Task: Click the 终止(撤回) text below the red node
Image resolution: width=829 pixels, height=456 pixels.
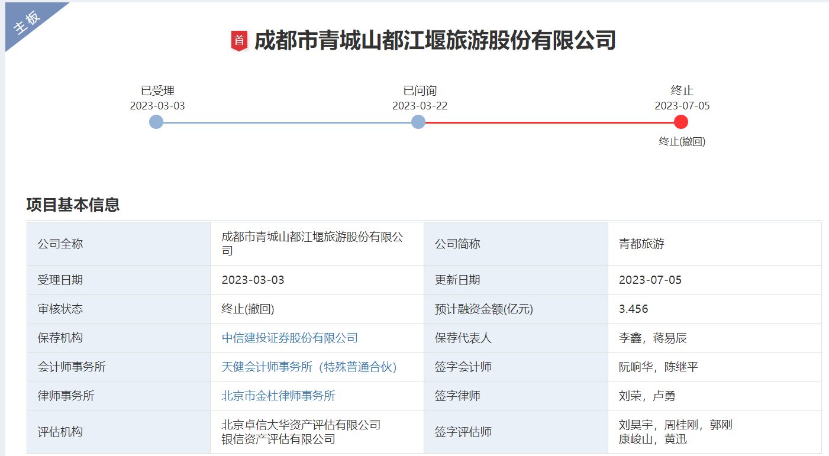Action: (682, 141)
